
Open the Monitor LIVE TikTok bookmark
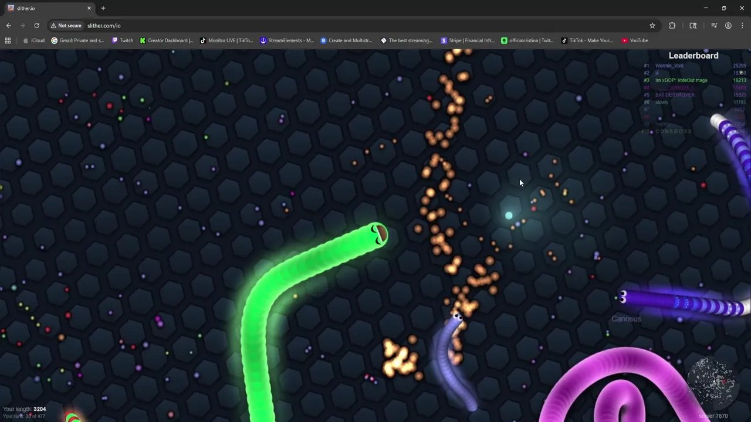(226, 40)
